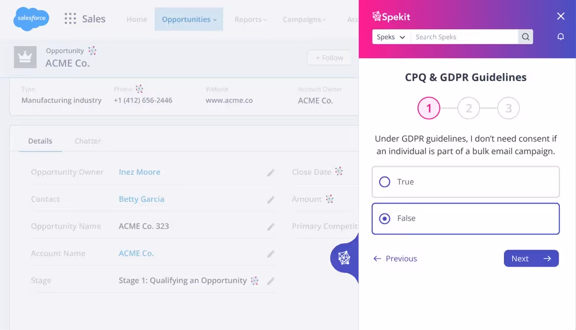Viewport: 576px width, 330px height.
Task: Click phone number +1 (412) 656-2446
Action: (x=143, y=100)
